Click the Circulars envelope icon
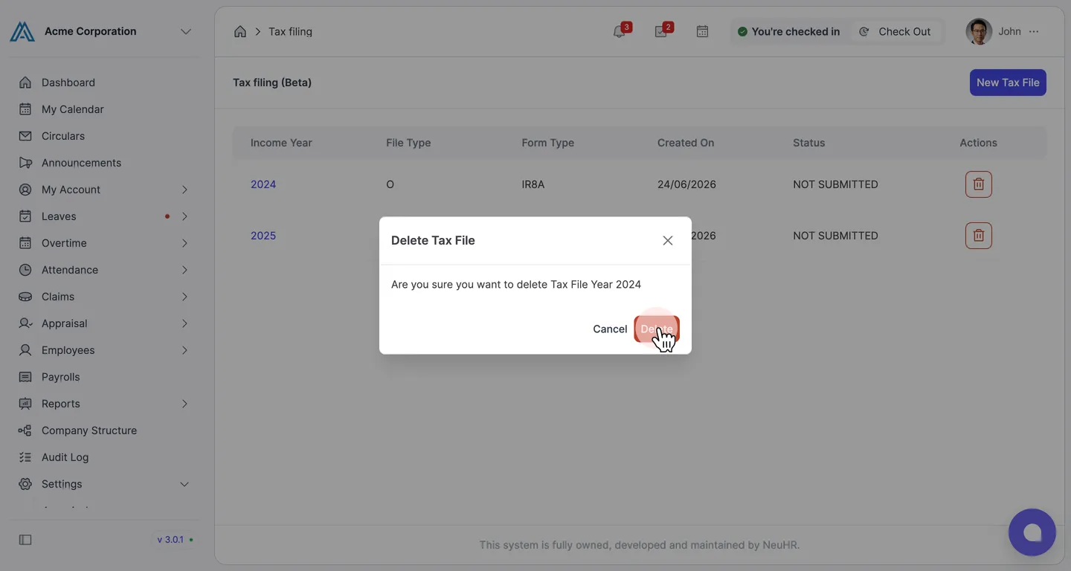 point(25,136)
